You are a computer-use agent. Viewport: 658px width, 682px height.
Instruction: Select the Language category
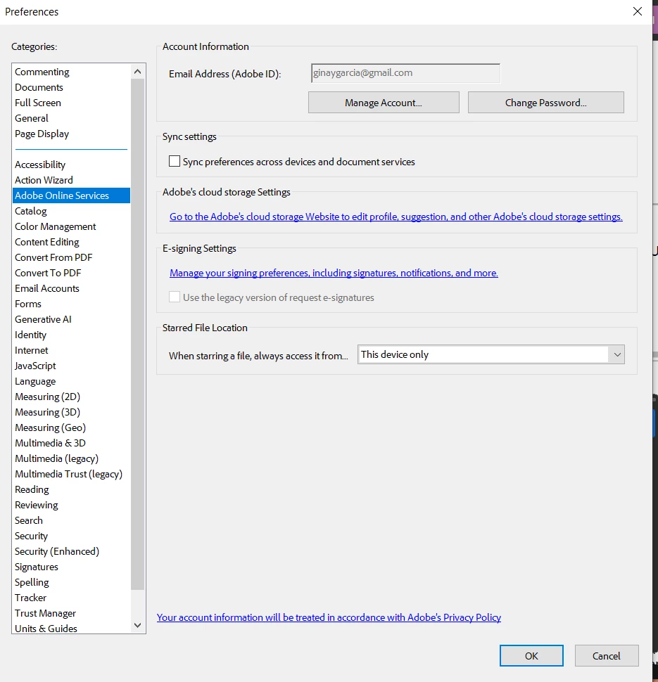pos(71,382)
